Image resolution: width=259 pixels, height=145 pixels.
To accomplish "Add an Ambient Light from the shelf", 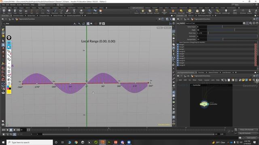I will [x=226, y=11].
